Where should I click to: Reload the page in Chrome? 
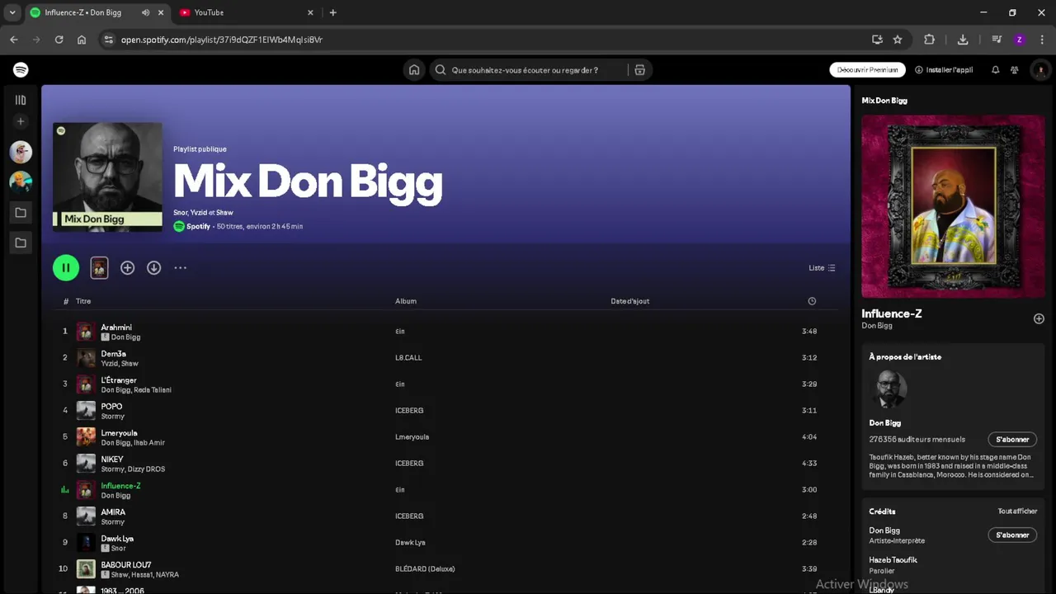coord(59,40)
